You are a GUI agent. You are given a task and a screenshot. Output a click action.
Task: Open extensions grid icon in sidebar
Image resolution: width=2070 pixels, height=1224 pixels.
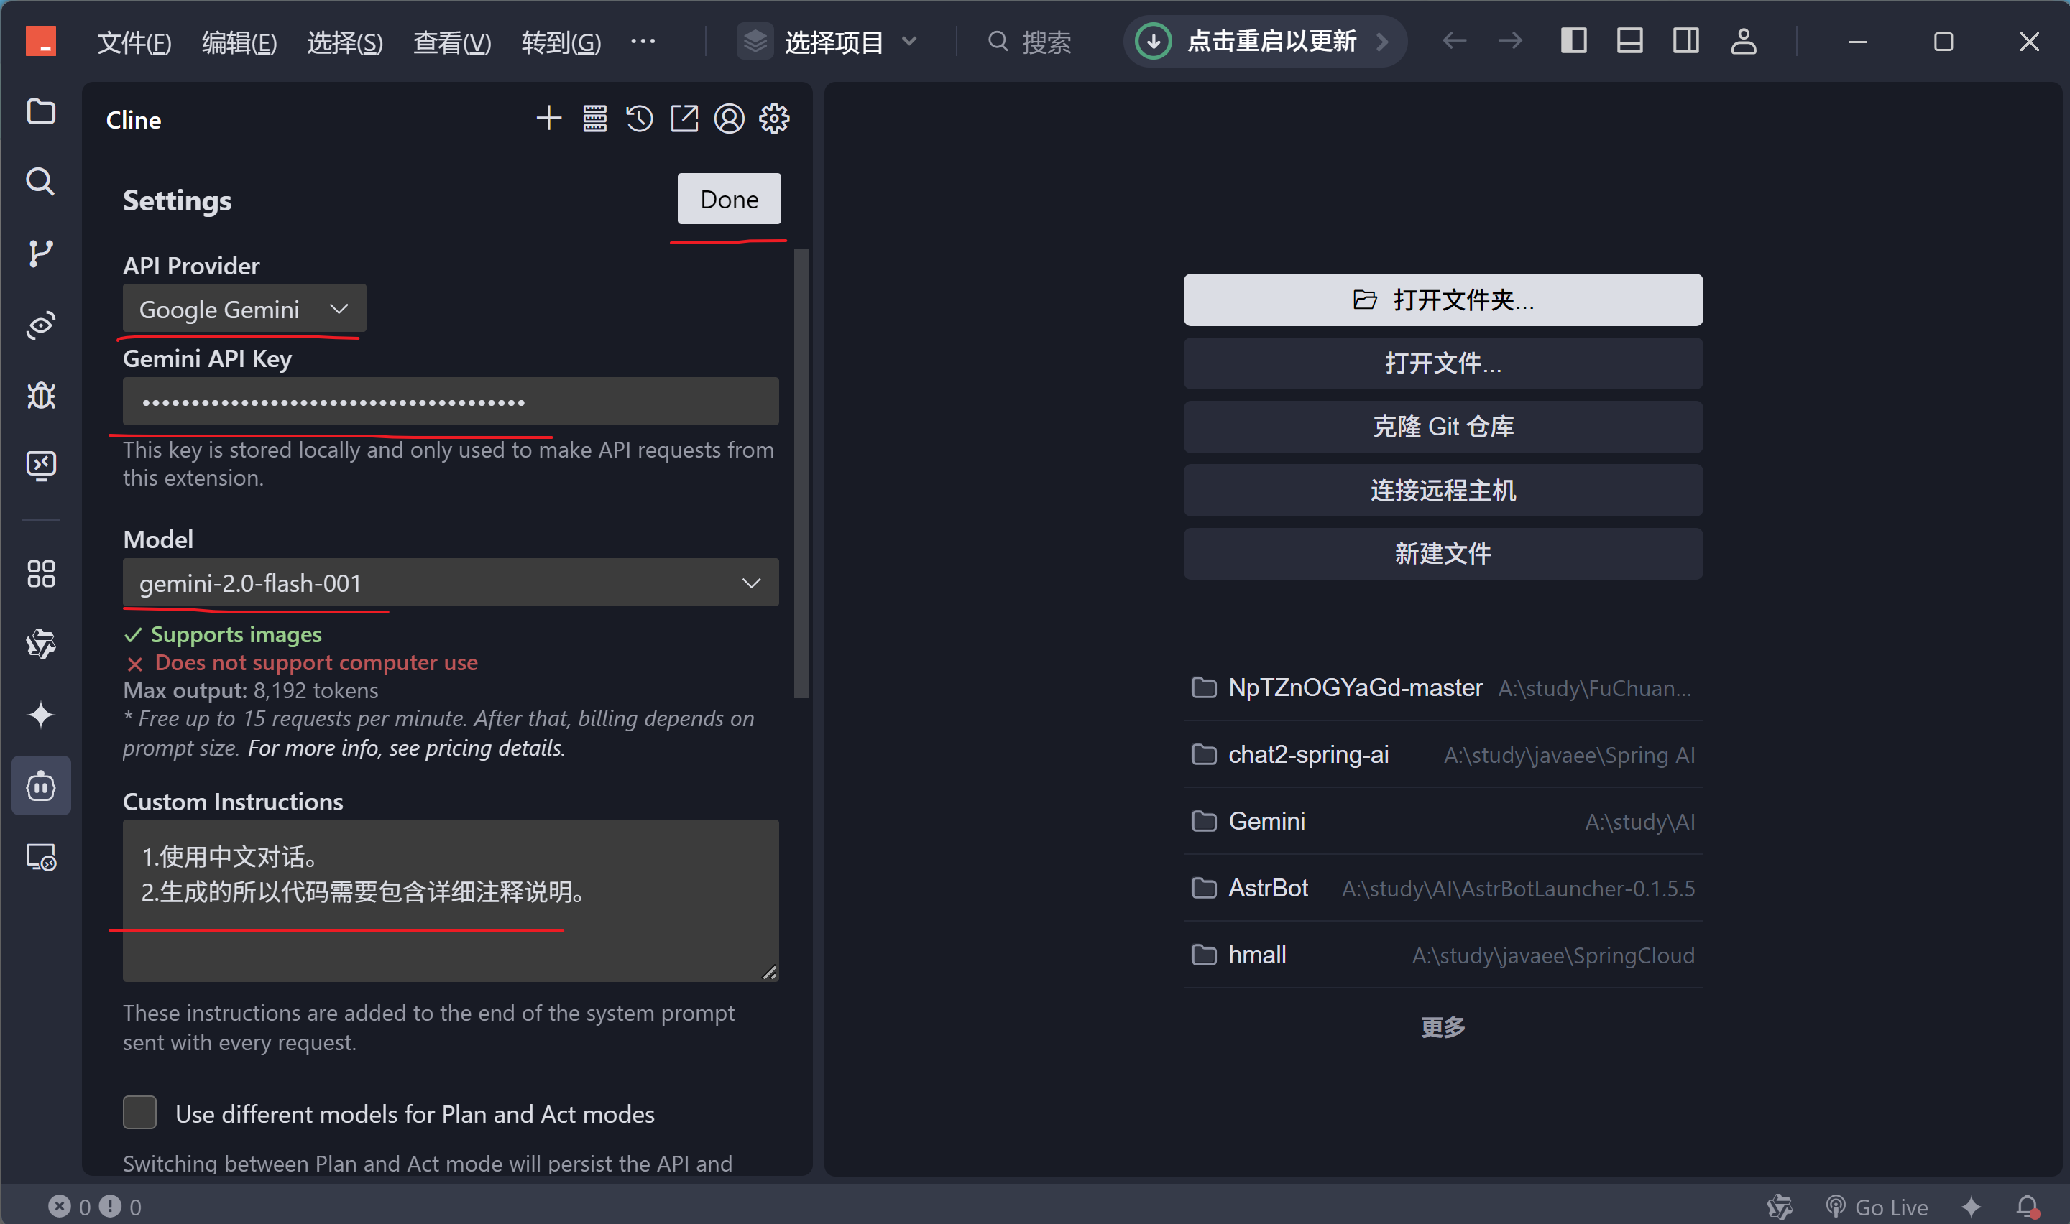[x=40, y=573]
